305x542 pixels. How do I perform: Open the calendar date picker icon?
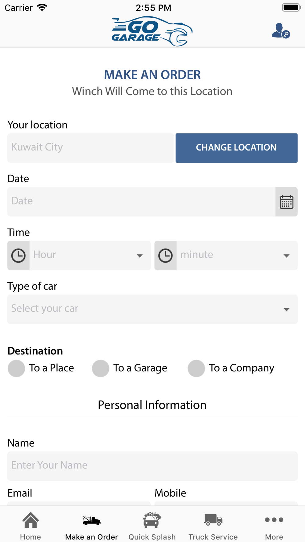286,202
